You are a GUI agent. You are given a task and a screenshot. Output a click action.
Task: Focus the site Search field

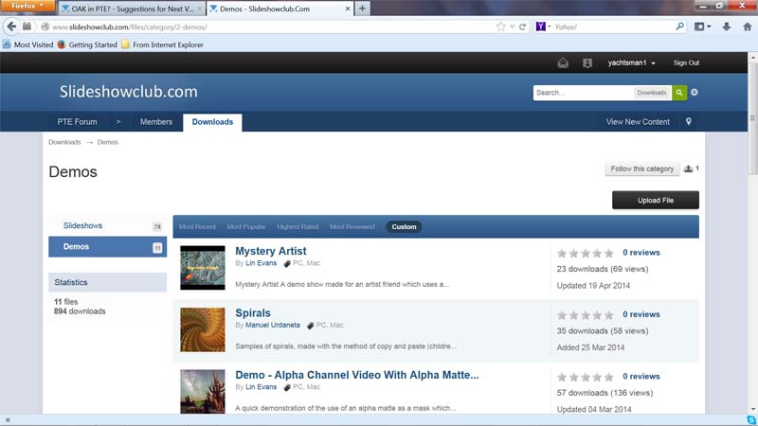coord(583,92)
